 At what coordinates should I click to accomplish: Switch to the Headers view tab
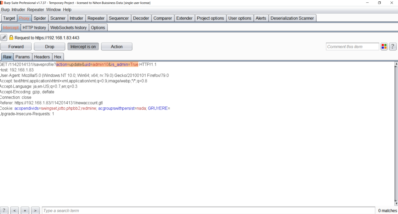point(42,57)
